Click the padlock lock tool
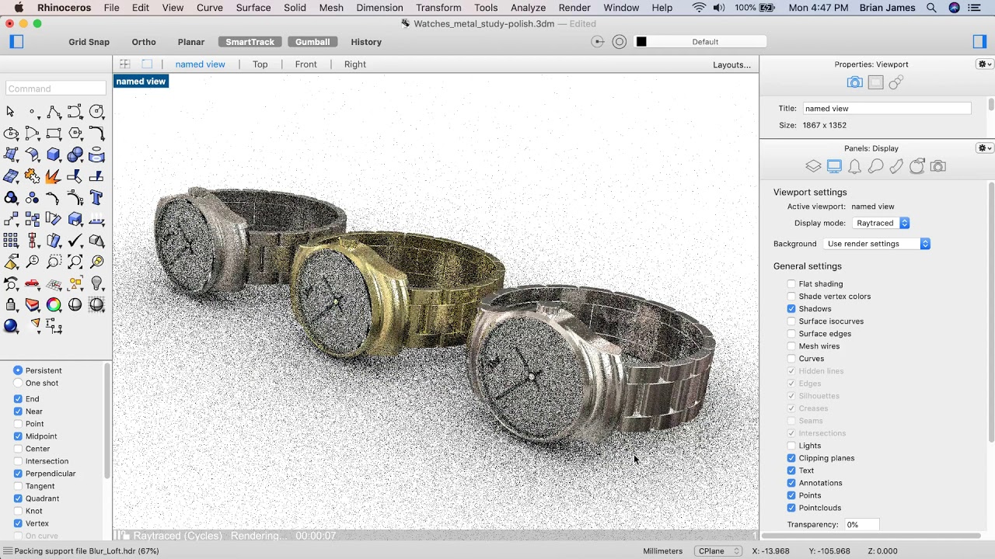The height and width of the screenshot is (559, 995). pos(11,304)
